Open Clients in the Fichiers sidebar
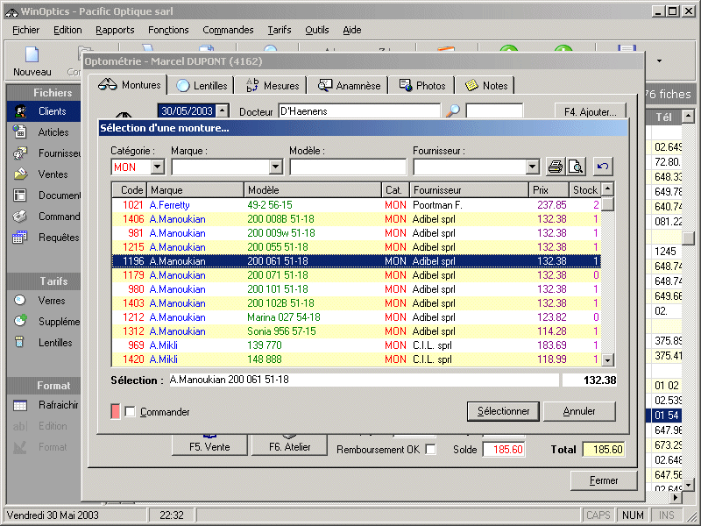 51,111
